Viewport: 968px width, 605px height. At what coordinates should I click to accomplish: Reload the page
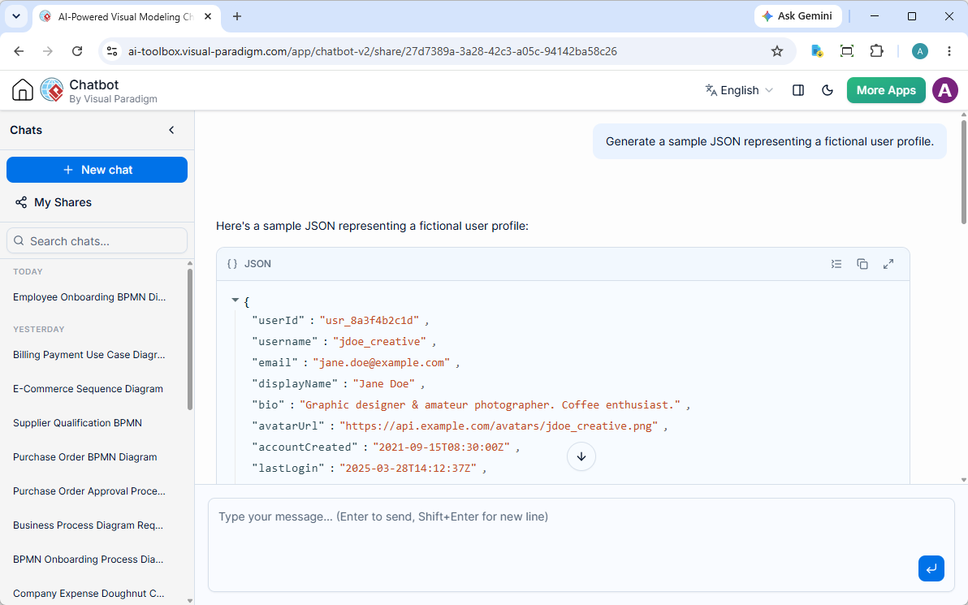(77, 51)
